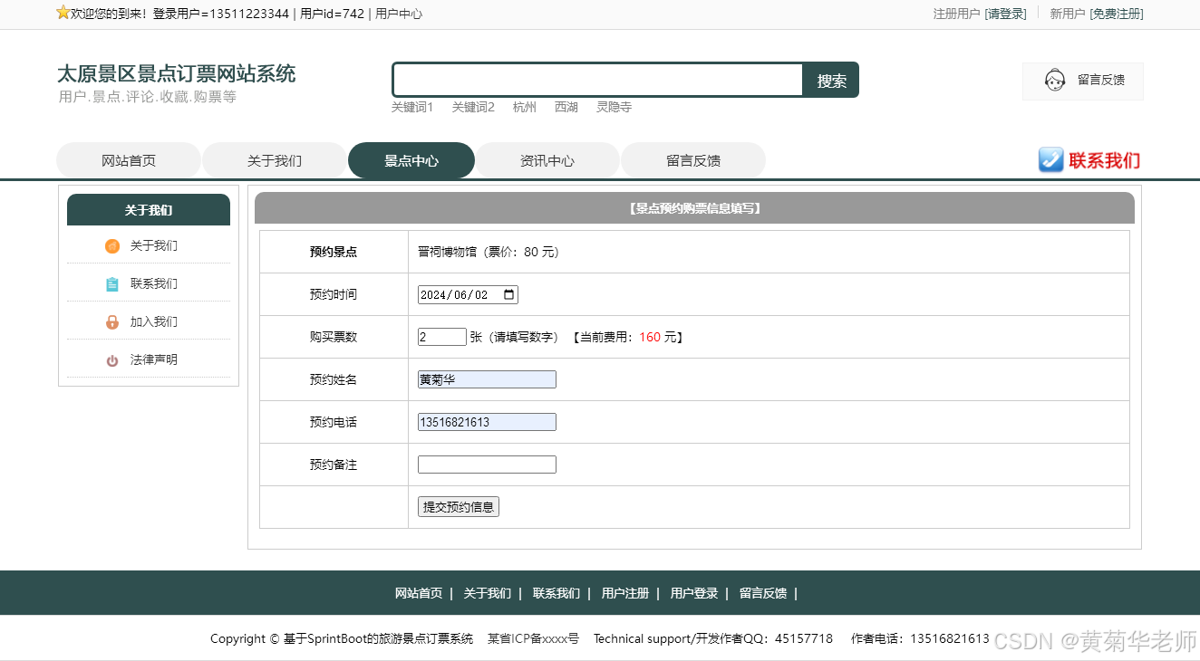Viewport: 1200px width, 661px height.
Task: Click the 预约时间 date field
Action: point(468,294)
